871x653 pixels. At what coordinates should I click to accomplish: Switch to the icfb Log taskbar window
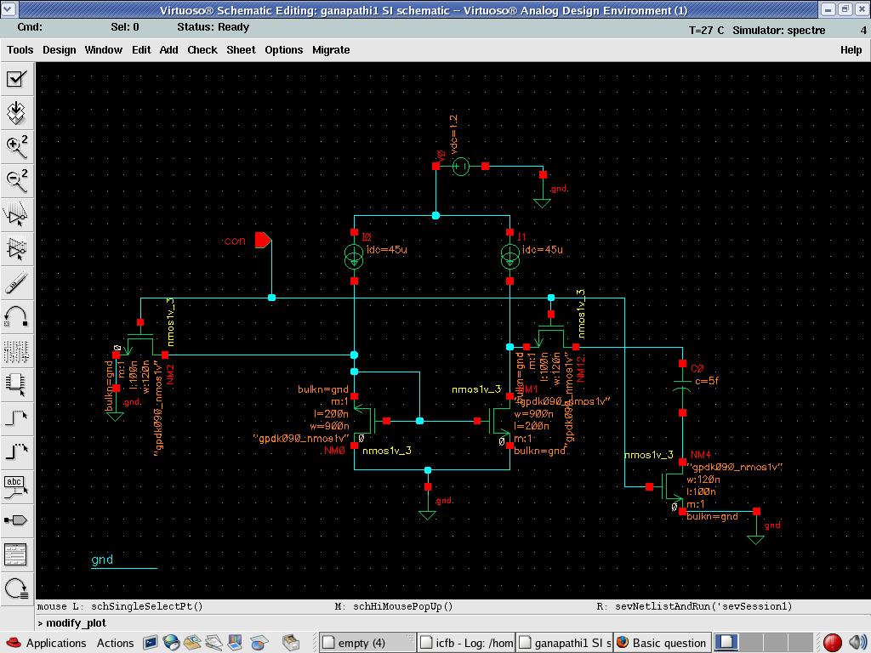(465, 643)
